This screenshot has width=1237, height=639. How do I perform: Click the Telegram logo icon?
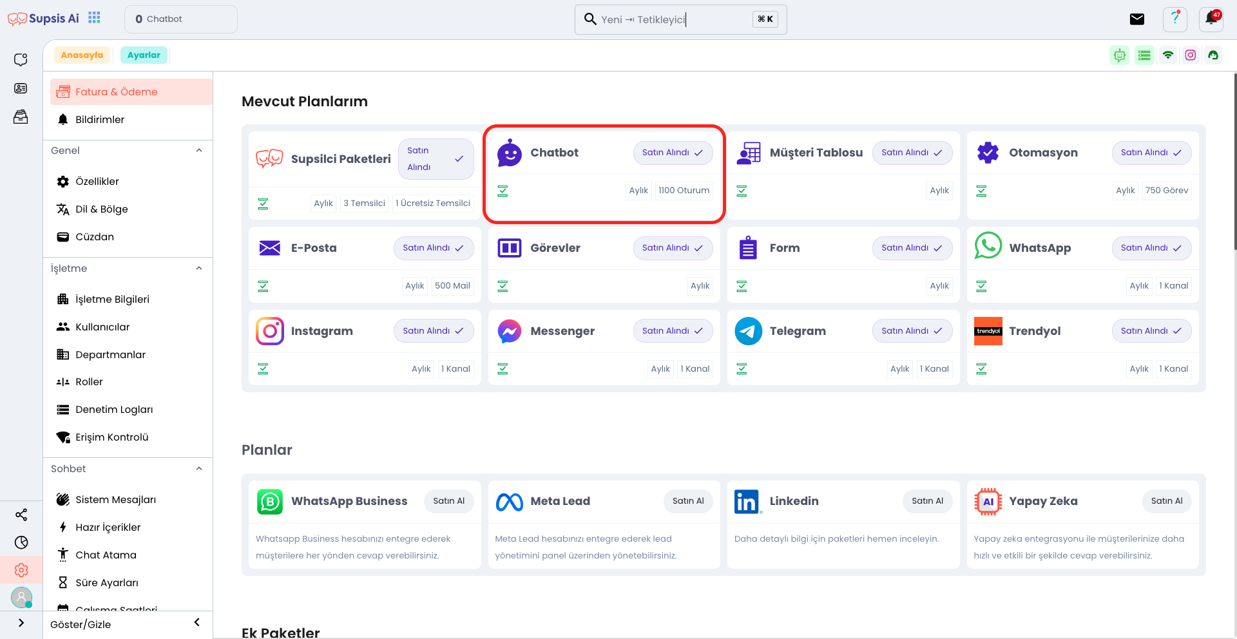[x=749, y=331]
